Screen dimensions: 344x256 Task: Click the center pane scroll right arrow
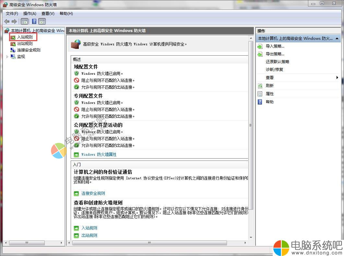coord(245,243)
